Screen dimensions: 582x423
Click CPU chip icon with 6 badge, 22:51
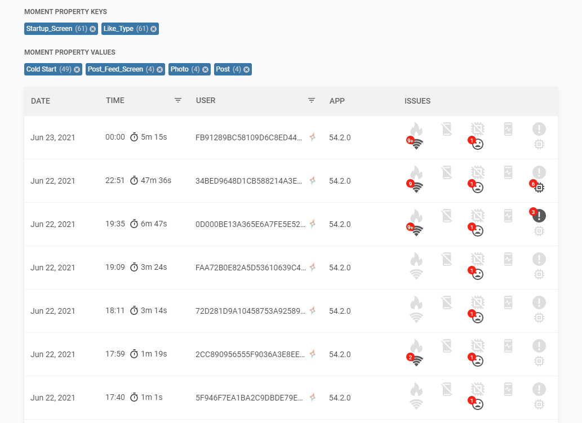pos(539,188)
